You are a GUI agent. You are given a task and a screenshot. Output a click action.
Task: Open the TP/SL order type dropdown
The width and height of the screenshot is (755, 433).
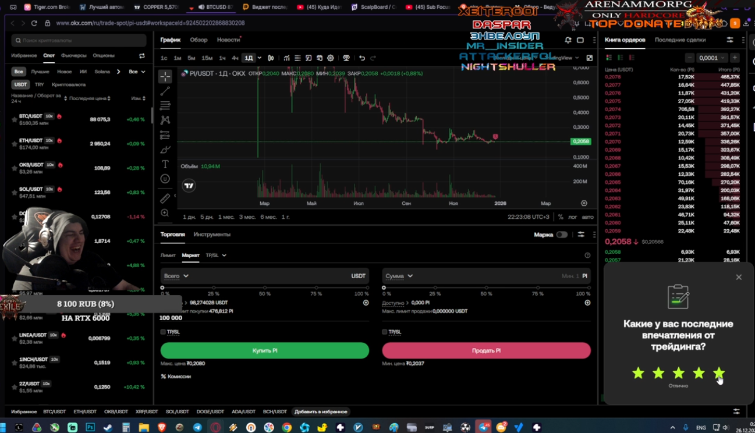pos(216,255)
